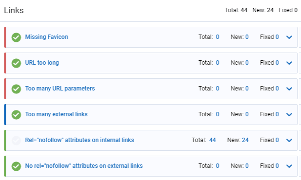This screenshot has height=180, width=301.
Task: Click the New 24 count for internal nofollow links
Action: (245, 140)
